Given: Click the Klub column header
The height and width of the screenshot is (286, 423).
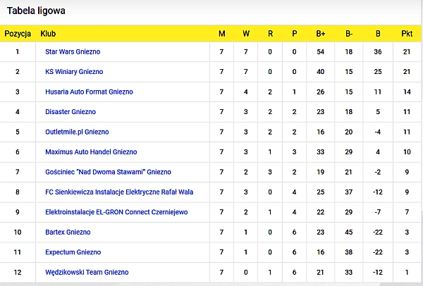Looking at the screenshot, I should coord(48,34).
